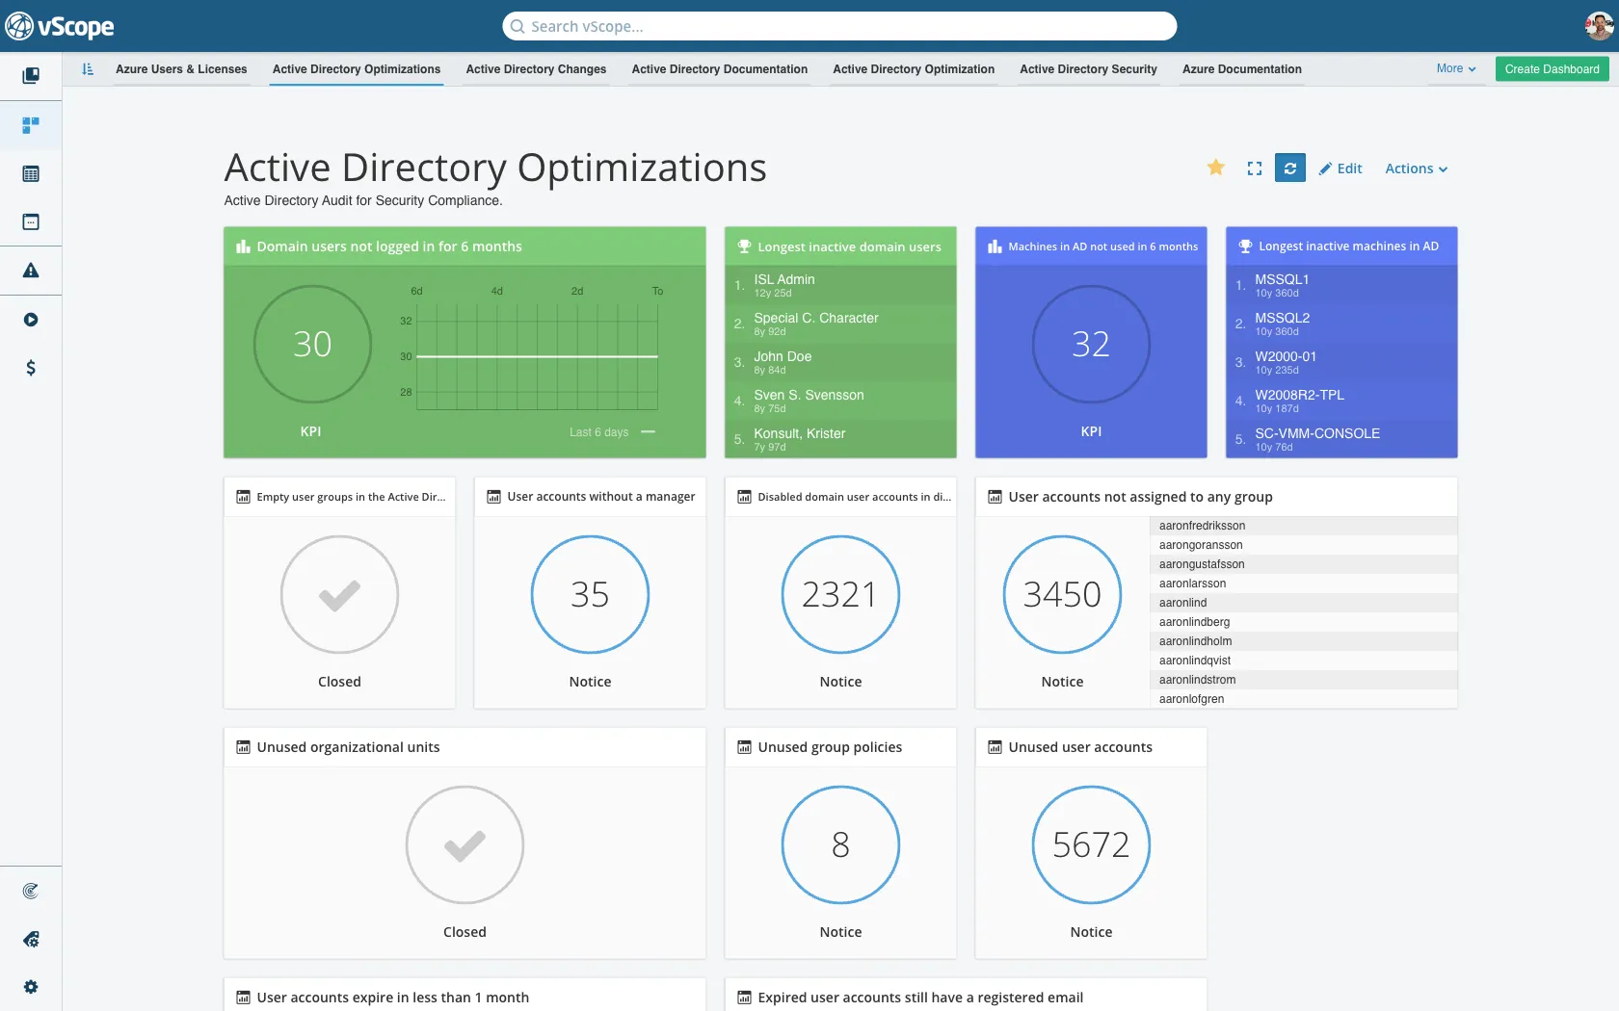
Task: Open User accounts expire in less than 1 month
Action: (x=392, y=998)
